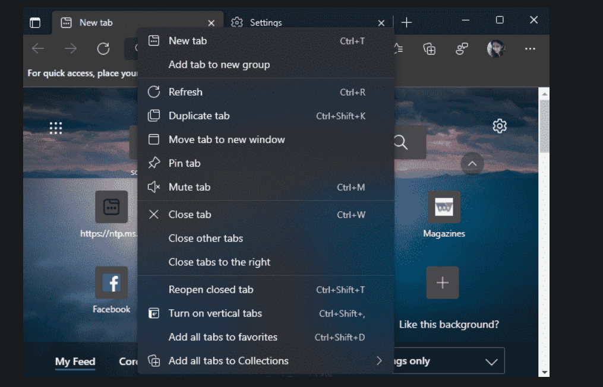The image size is (603, 387).
Task: Click the search magnifier on the page
Action: tap(401, 142)
